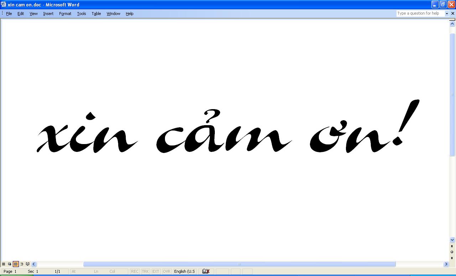This screenshot has width=456, height=276.
Task: Switch to Outline View icon
Action: point(22,264)
